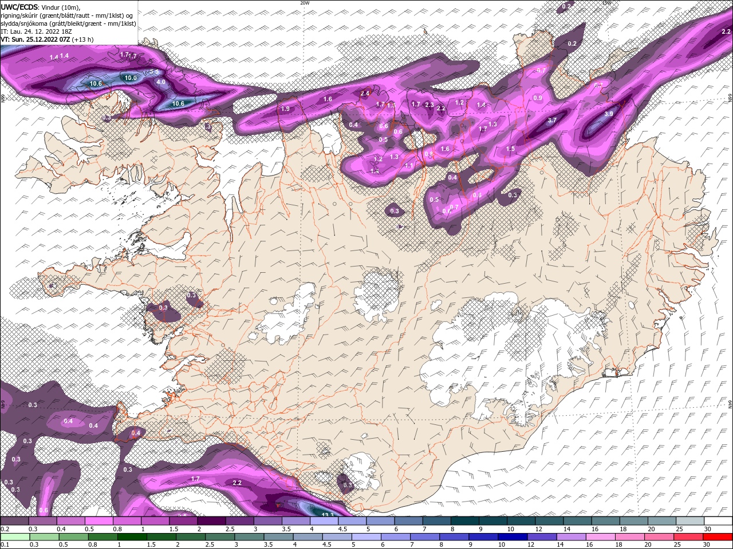
Task: Click the lightest green 0.1 swatch in lower legend row
Action: click(14, 536)
